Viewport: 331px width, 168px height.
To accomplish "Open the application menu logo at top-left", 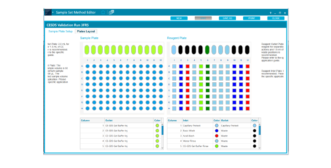I will tap(48, 13).
